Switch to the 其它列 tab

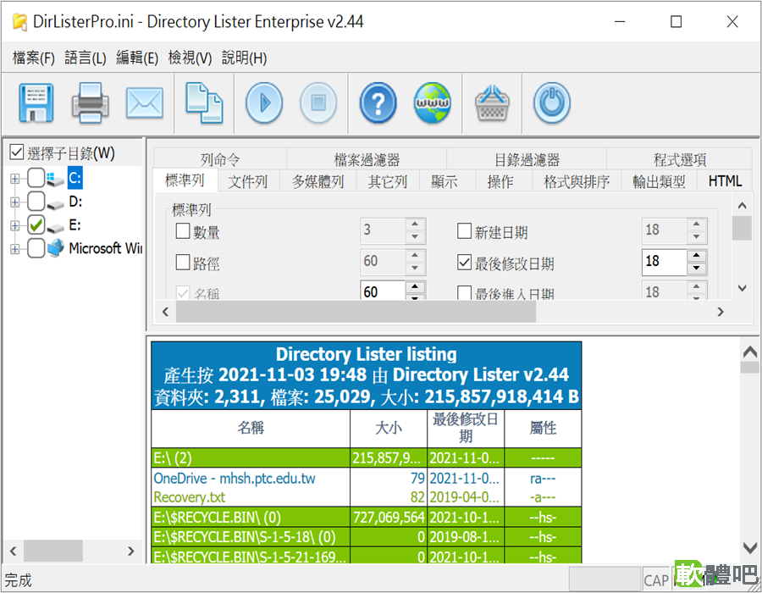click(x=387, y=182)
